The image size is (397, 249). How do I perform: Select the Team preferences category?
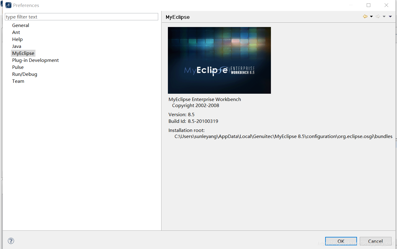click(x=18, y=81)
